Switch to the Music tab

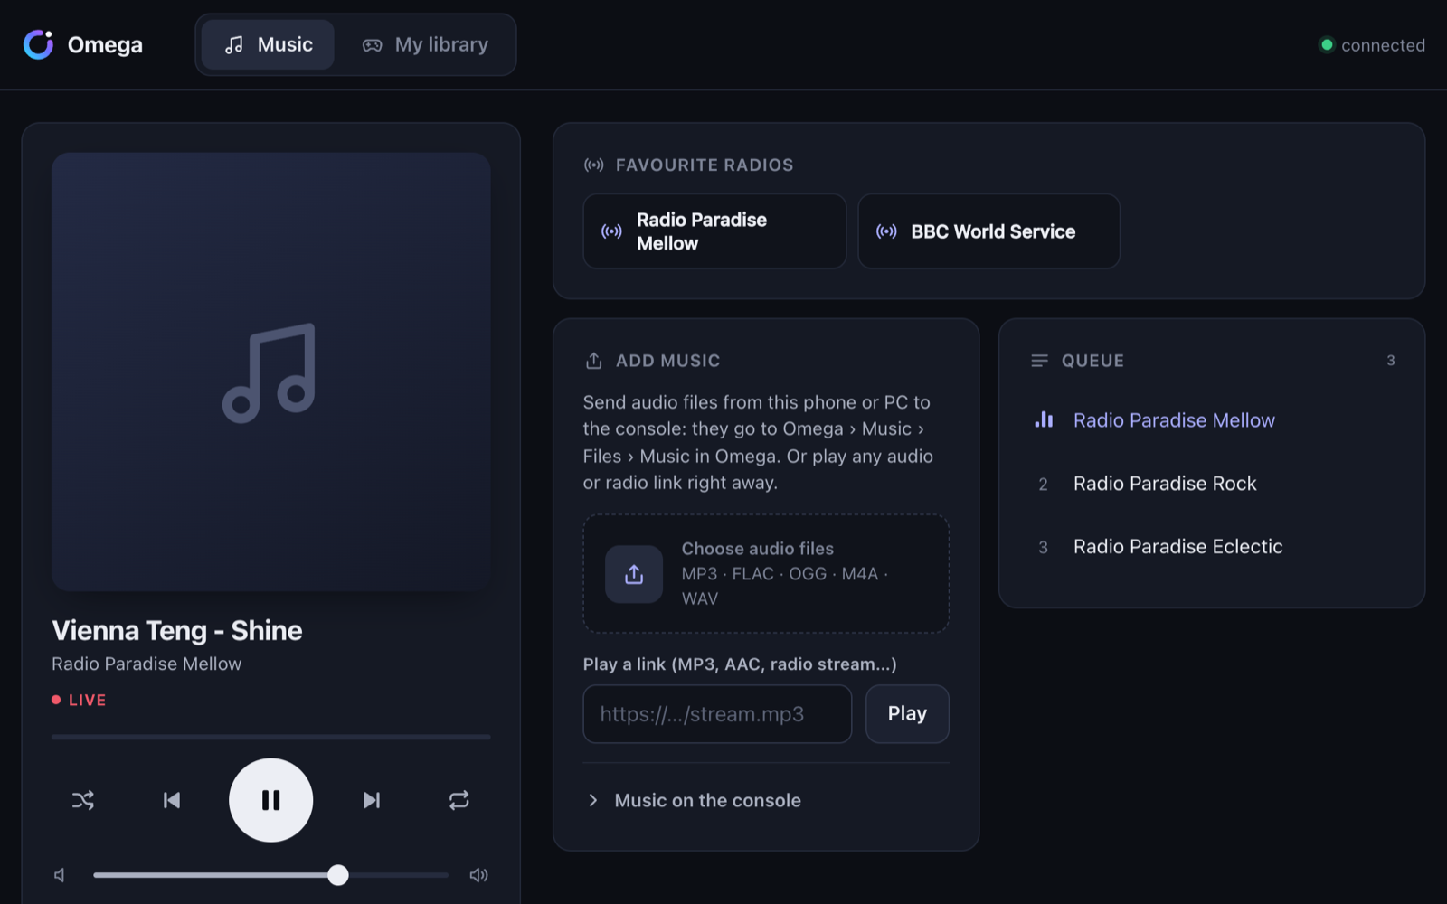point(268,44)
